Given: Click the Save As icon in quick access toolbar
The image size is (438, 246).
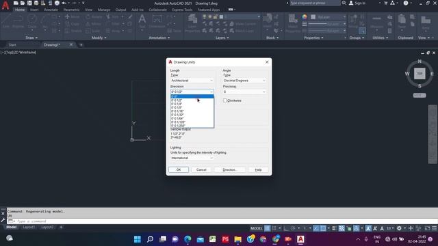Looking at the screenshot, I should [x=36, y=3].
